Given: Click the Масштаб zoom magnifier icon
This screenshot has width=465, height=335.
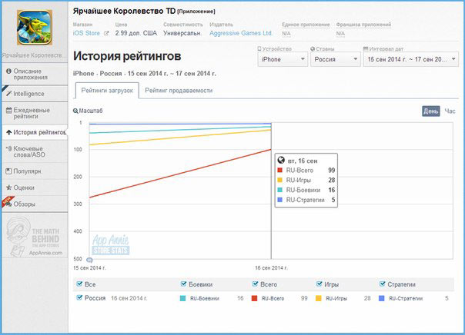Looking at the screenshot, I should tap(75, 111).
